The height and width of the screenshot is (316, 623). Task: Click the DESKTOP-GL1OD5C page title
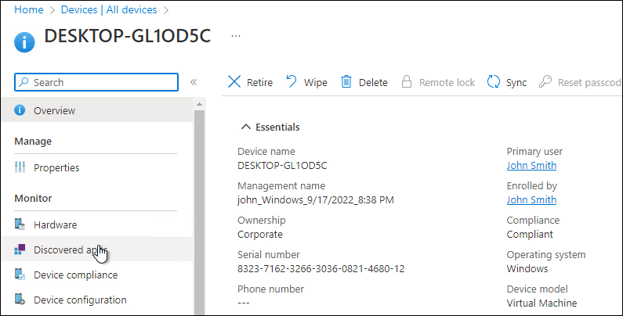[x=127, y=36]
